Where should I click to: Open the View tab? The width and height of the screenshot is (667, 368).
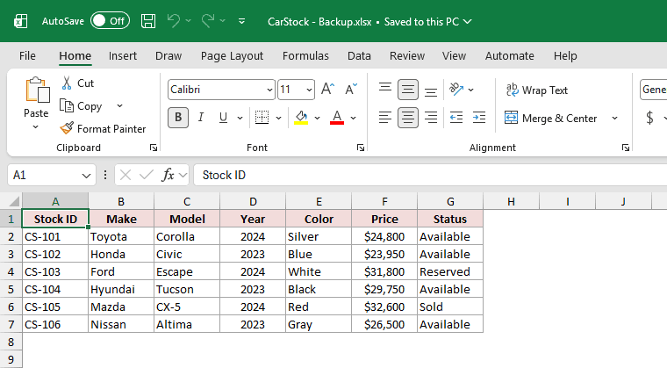(x=454, y=56)
